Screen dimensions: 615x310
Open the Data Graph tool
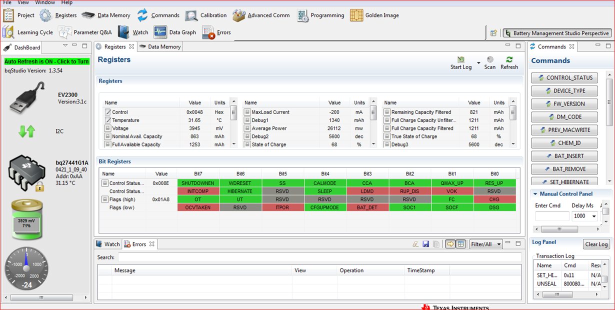[175, 32]
